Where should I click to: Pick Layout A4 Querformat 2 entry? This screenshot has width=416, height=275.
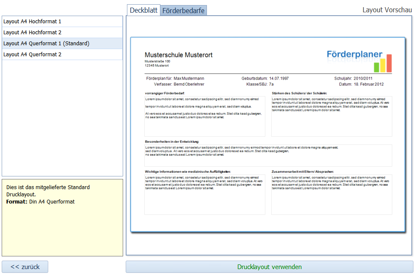[x=62, y=55]
